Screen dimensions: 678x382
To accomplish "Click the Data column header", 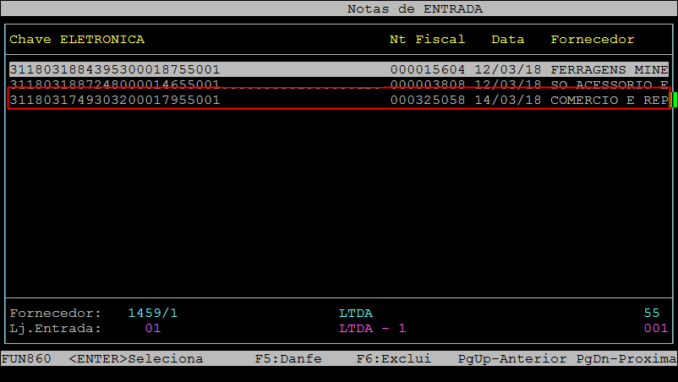I will pyautogui.click(x=508, y=40).
